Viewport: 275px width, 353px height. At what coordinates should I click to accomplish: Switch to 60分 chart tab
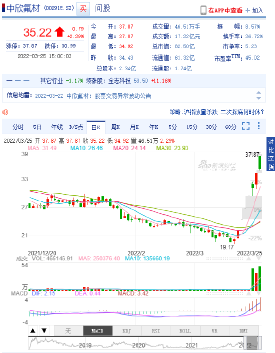(x=230, y=127)
